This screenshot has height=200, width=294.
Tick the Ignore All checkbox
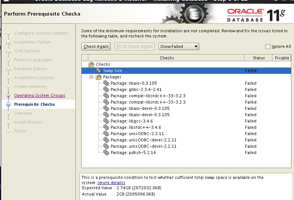[x=268, y=46]
